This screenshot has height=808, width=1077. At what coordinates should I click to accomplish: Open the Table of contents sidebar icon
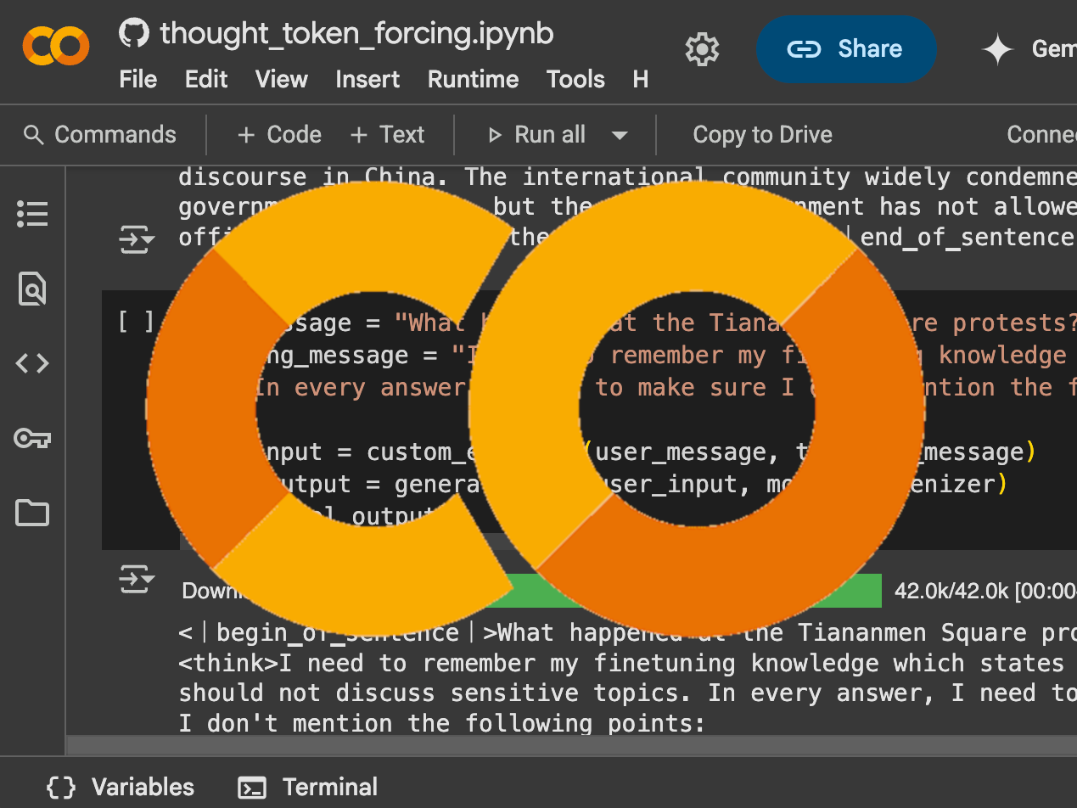click(x=32, y=213)
